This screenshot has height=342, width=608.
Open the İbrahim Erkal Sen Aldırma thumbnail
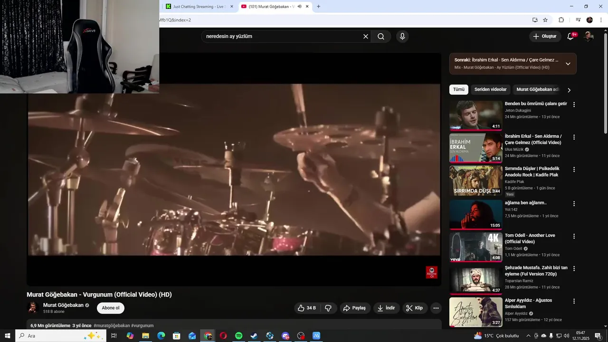tap(475, 148)
